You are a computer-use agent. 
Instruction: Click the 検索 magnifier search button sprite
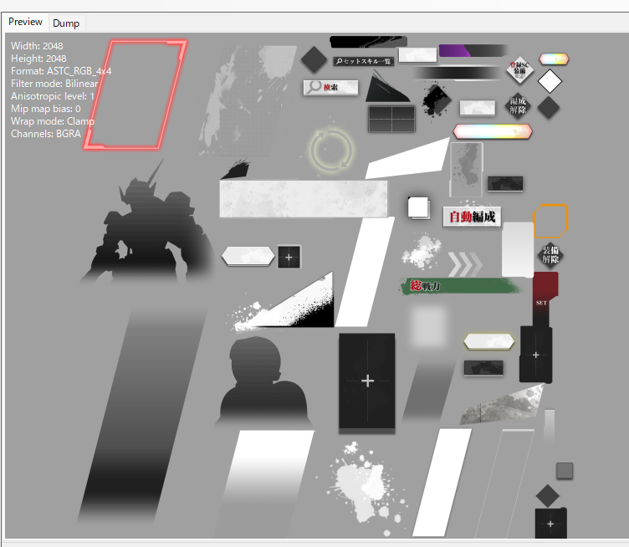tap(330, 87)
